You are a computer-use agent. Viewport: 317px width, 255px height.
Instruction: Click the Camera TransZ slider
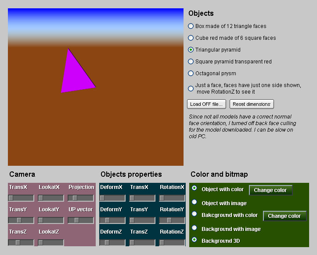[x=21, y=242]
